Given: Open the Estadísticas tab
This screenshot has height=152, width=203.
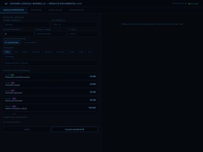Looking at the screenshot, I should tap(77, 10).
